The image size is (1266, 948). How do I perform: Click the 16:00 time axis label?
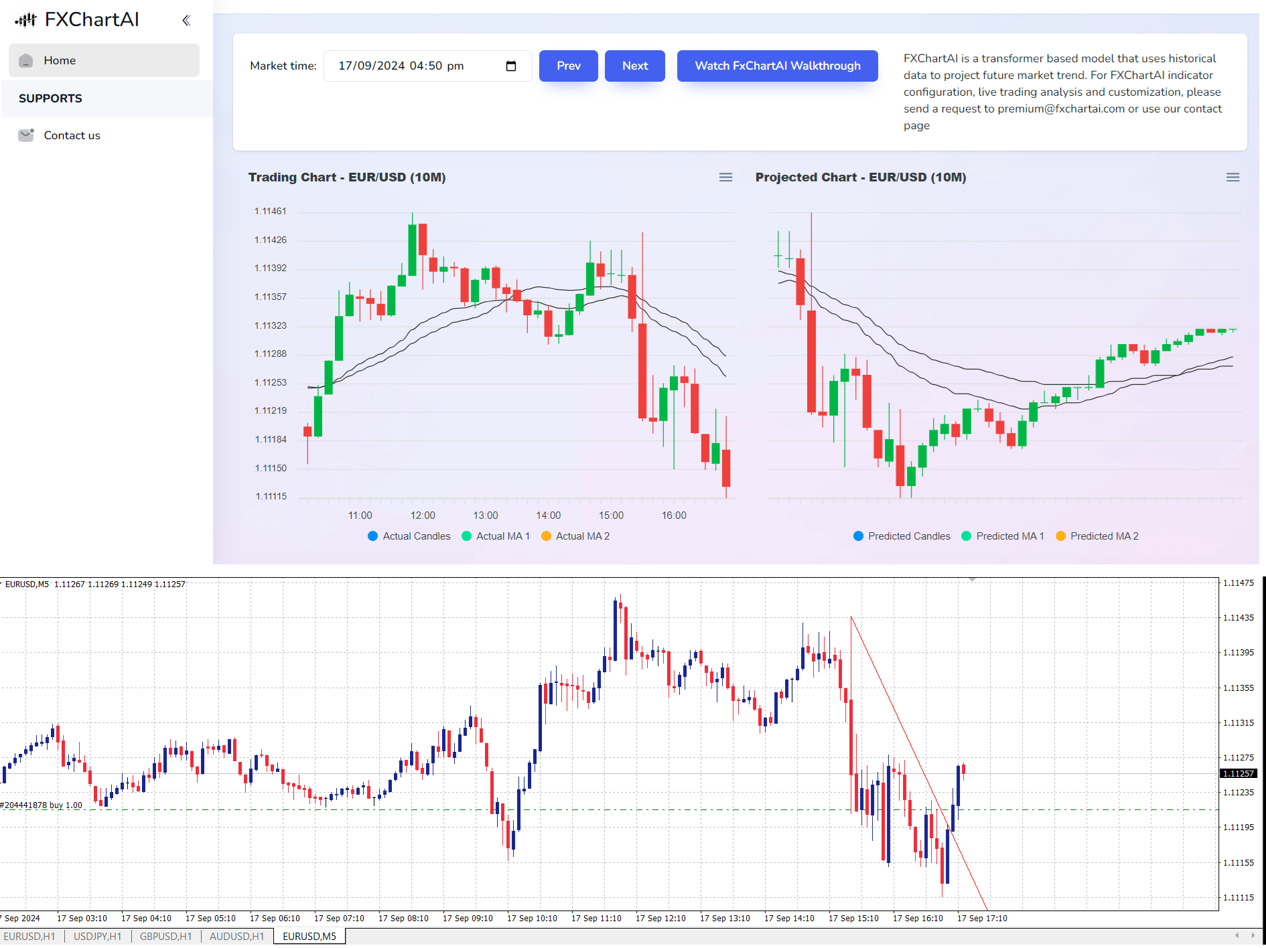674,516
